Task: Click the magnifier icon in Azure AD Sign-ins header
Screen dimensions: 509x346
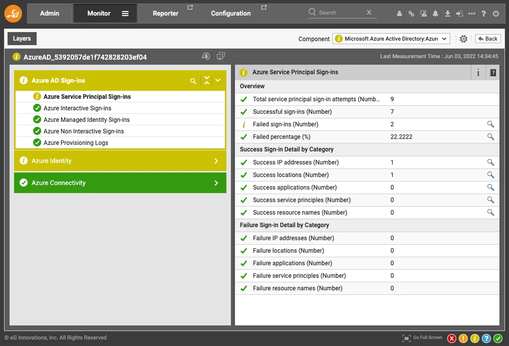Action: tap(193, 81)
